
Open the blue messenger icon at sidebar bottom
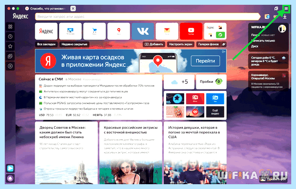[x=10, y=168]
